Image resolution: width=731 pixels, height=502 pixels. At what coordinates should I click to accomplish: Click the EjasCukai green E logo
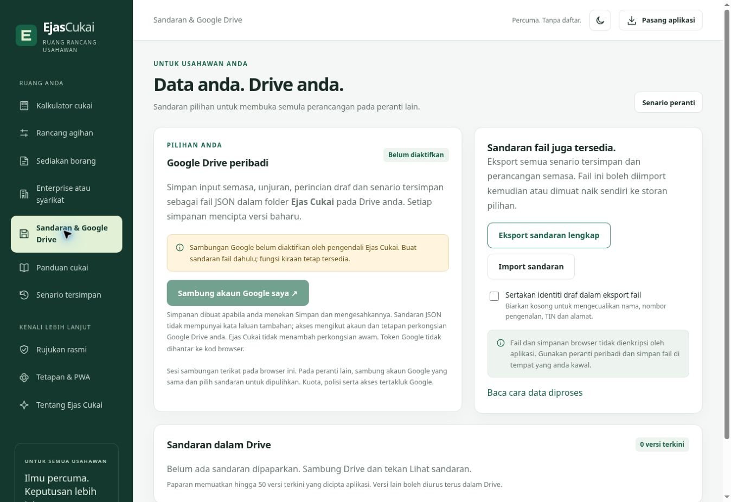26,36
